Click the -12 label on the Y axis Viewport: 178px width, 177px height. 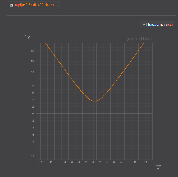32,156
